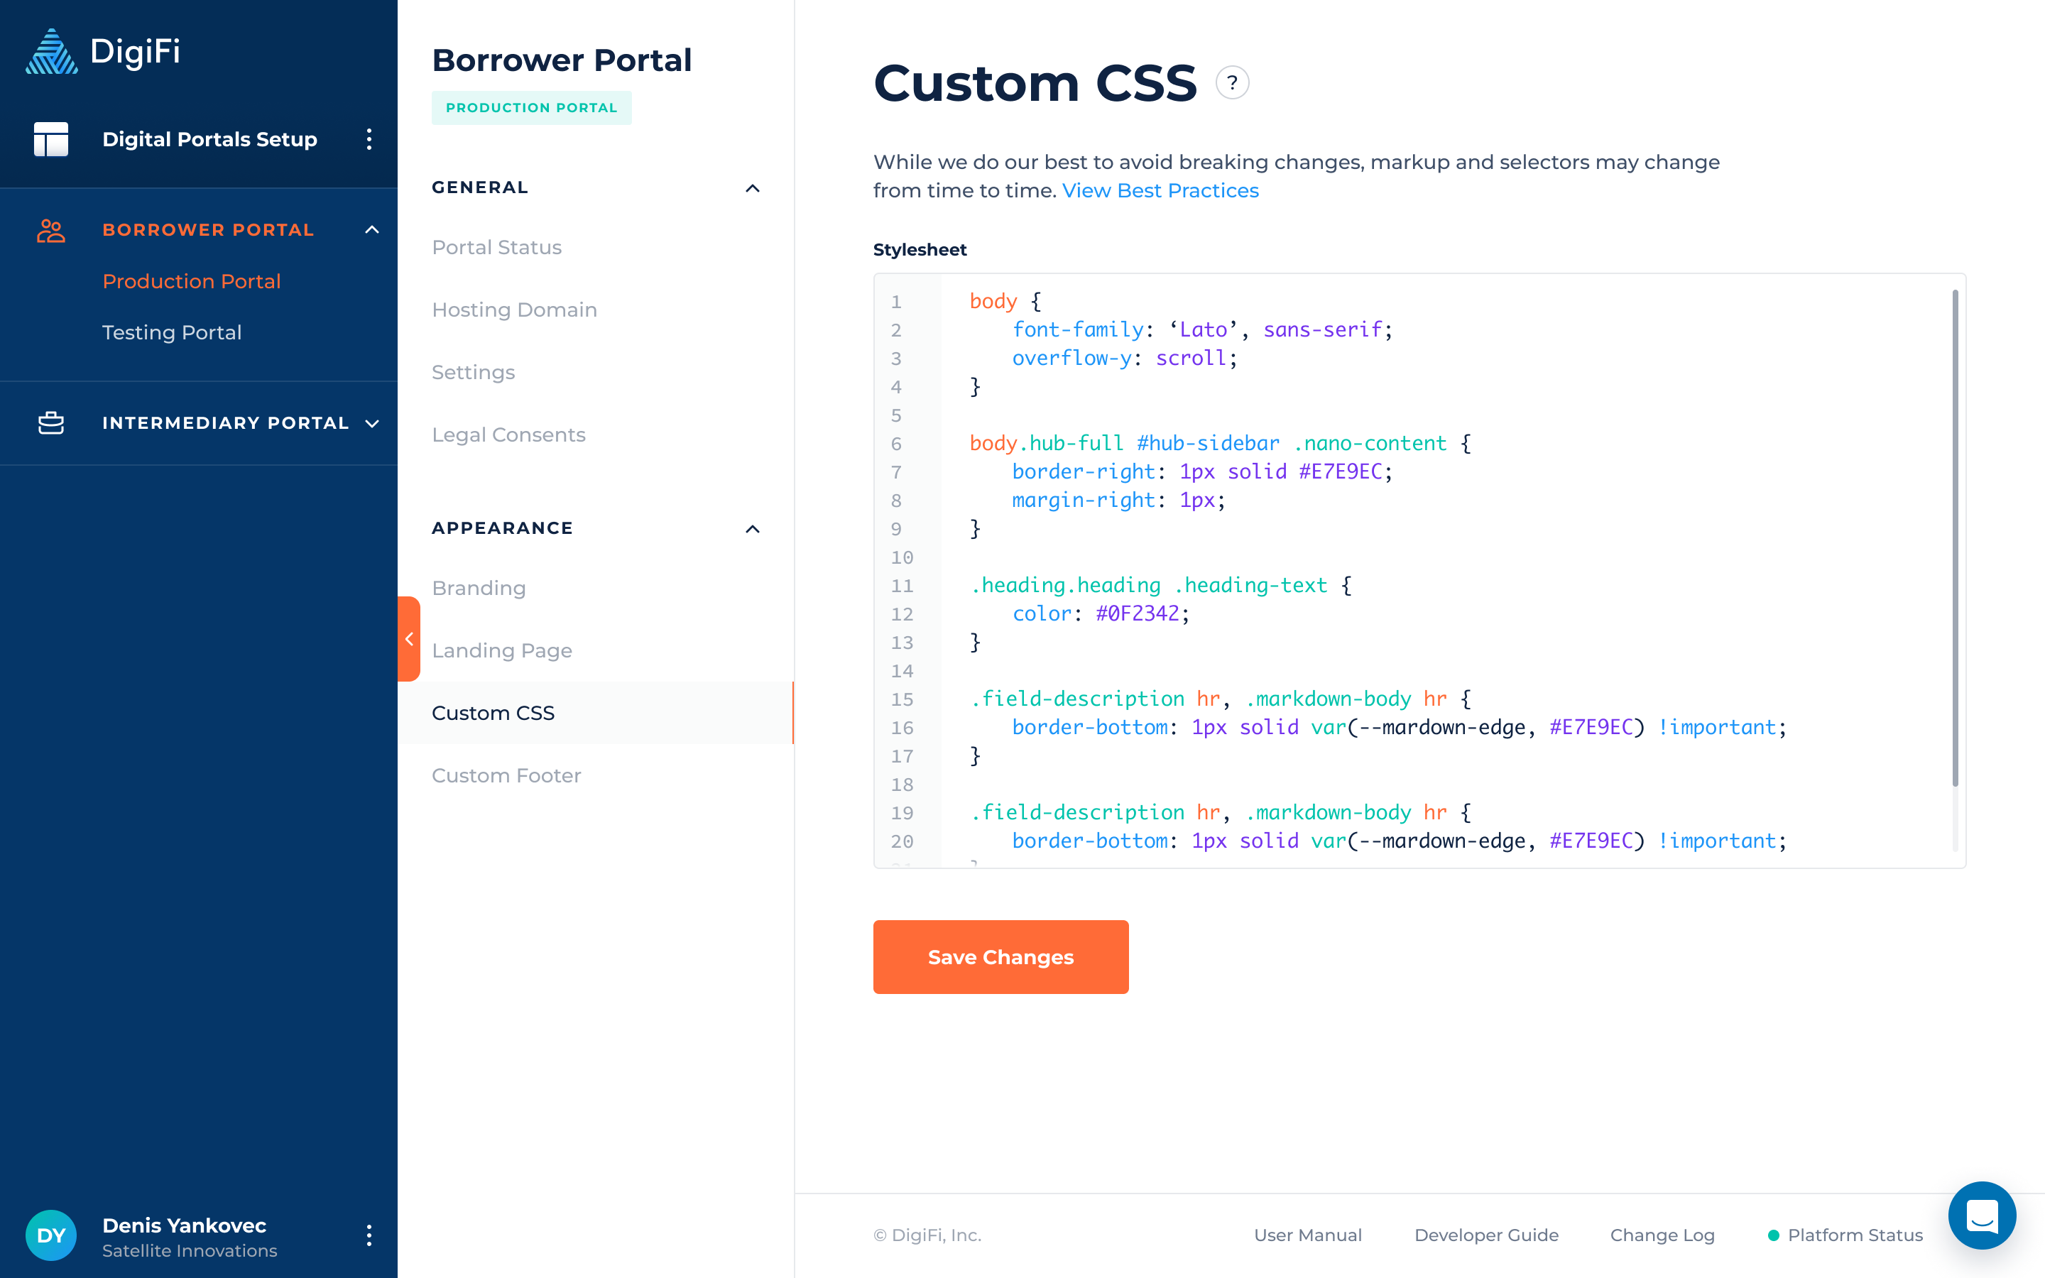Viewport: 2045px width, 1278px height.
Task: Open the chat support bubble
Action: coord(1981,1216)
